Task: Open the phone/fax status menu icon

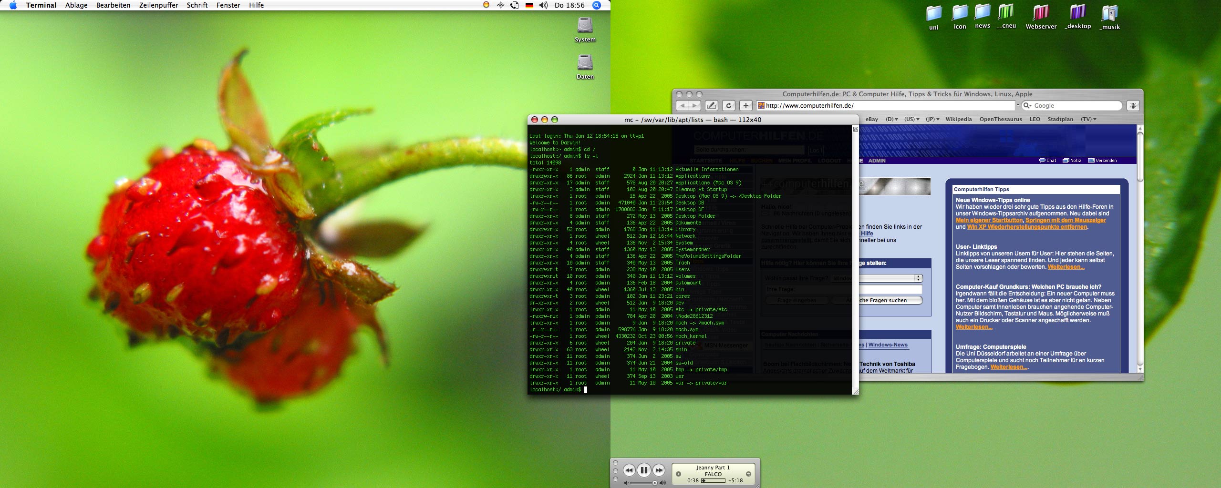Action: pos(515,5)
